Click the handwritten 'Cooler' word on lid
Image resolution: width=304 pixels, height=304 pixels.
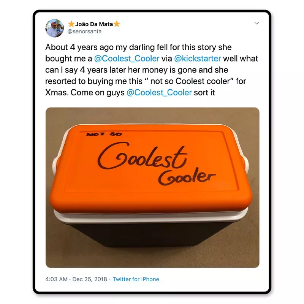187,176
